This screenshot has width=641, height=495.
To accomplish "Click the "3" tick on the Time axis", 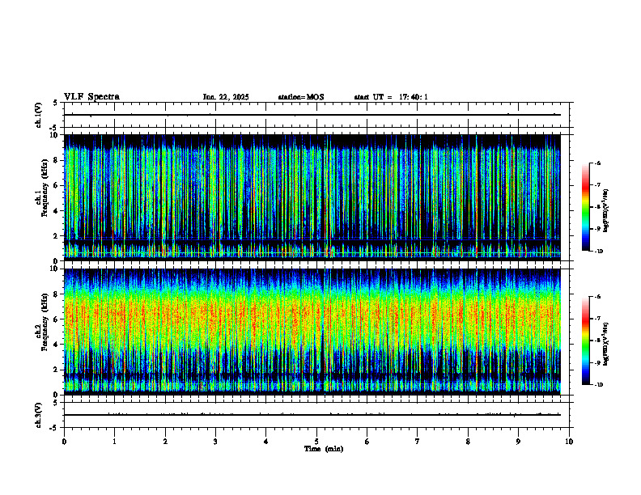I will (215, 442).
